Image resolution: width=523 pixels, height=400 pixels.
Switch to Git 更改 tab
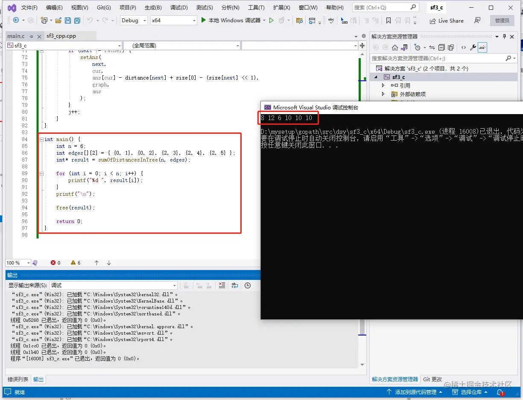[432, 379]
